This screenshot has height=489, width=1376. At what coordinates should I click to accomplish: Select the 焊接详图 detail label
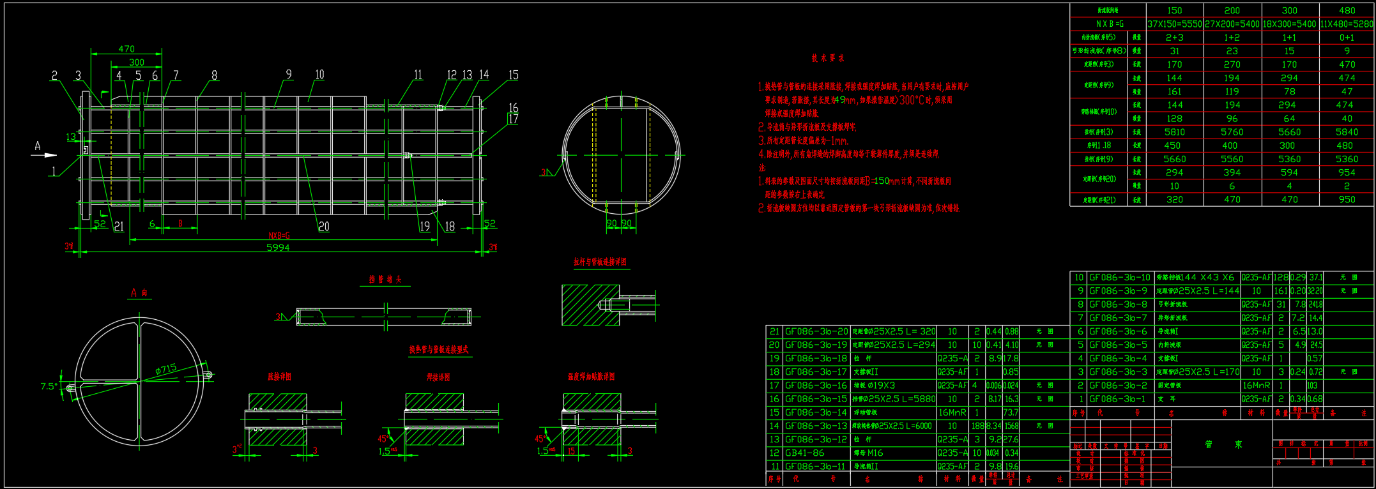(x=438, y=377)
